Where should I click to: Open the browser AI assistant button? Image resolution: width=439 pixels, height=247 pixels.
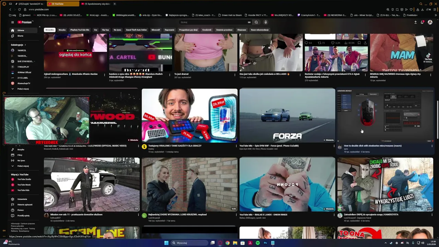pyautogui.click(x=429, y=9)
